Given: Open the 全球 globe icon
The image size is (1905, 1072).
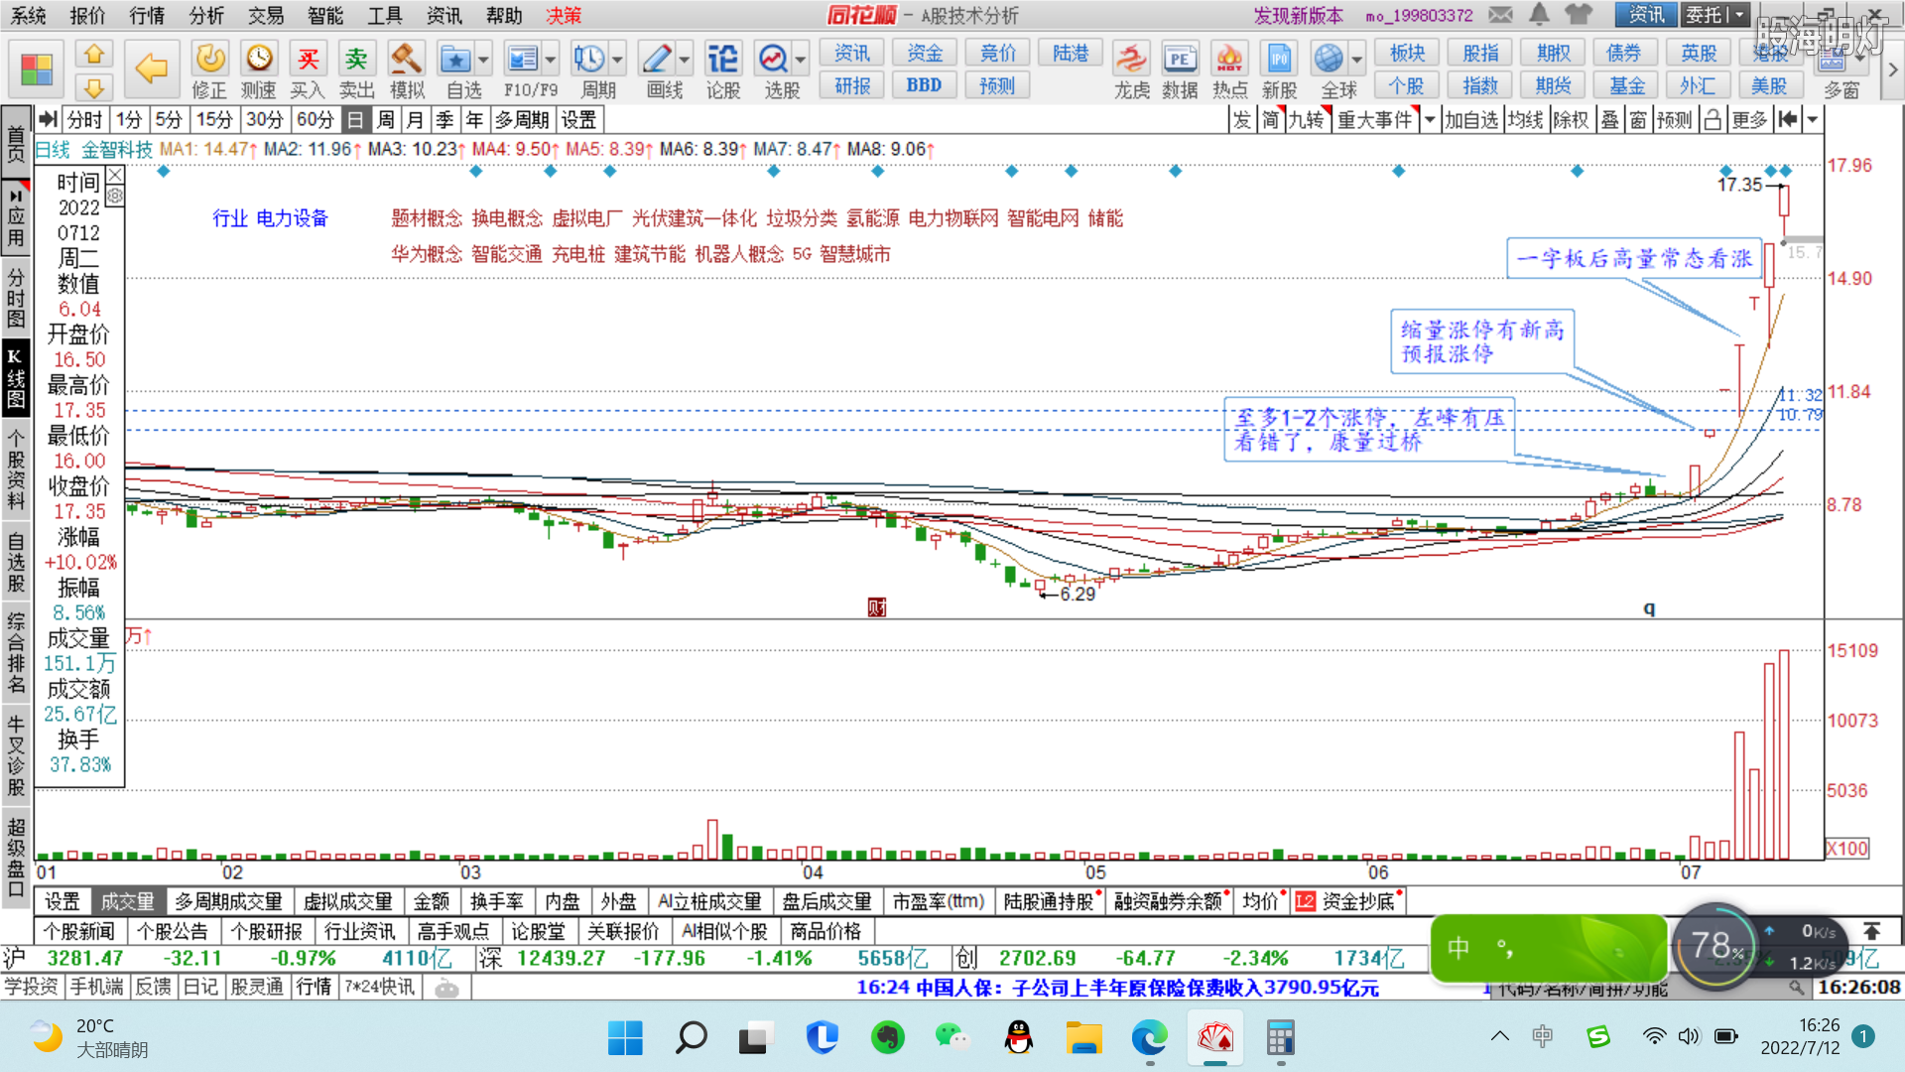Looking at the screenshot, I should point(1329,59).
